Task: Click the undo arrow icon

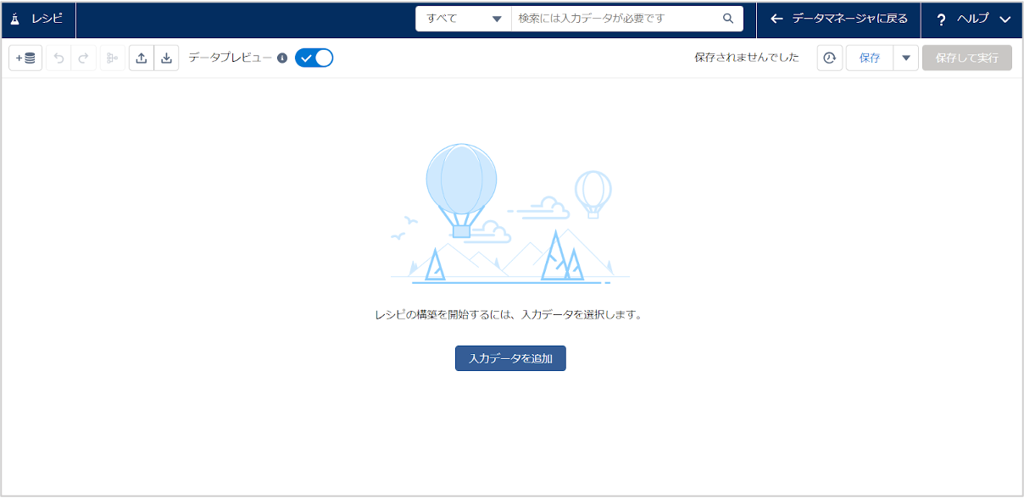Action: [x=58, y=58]
